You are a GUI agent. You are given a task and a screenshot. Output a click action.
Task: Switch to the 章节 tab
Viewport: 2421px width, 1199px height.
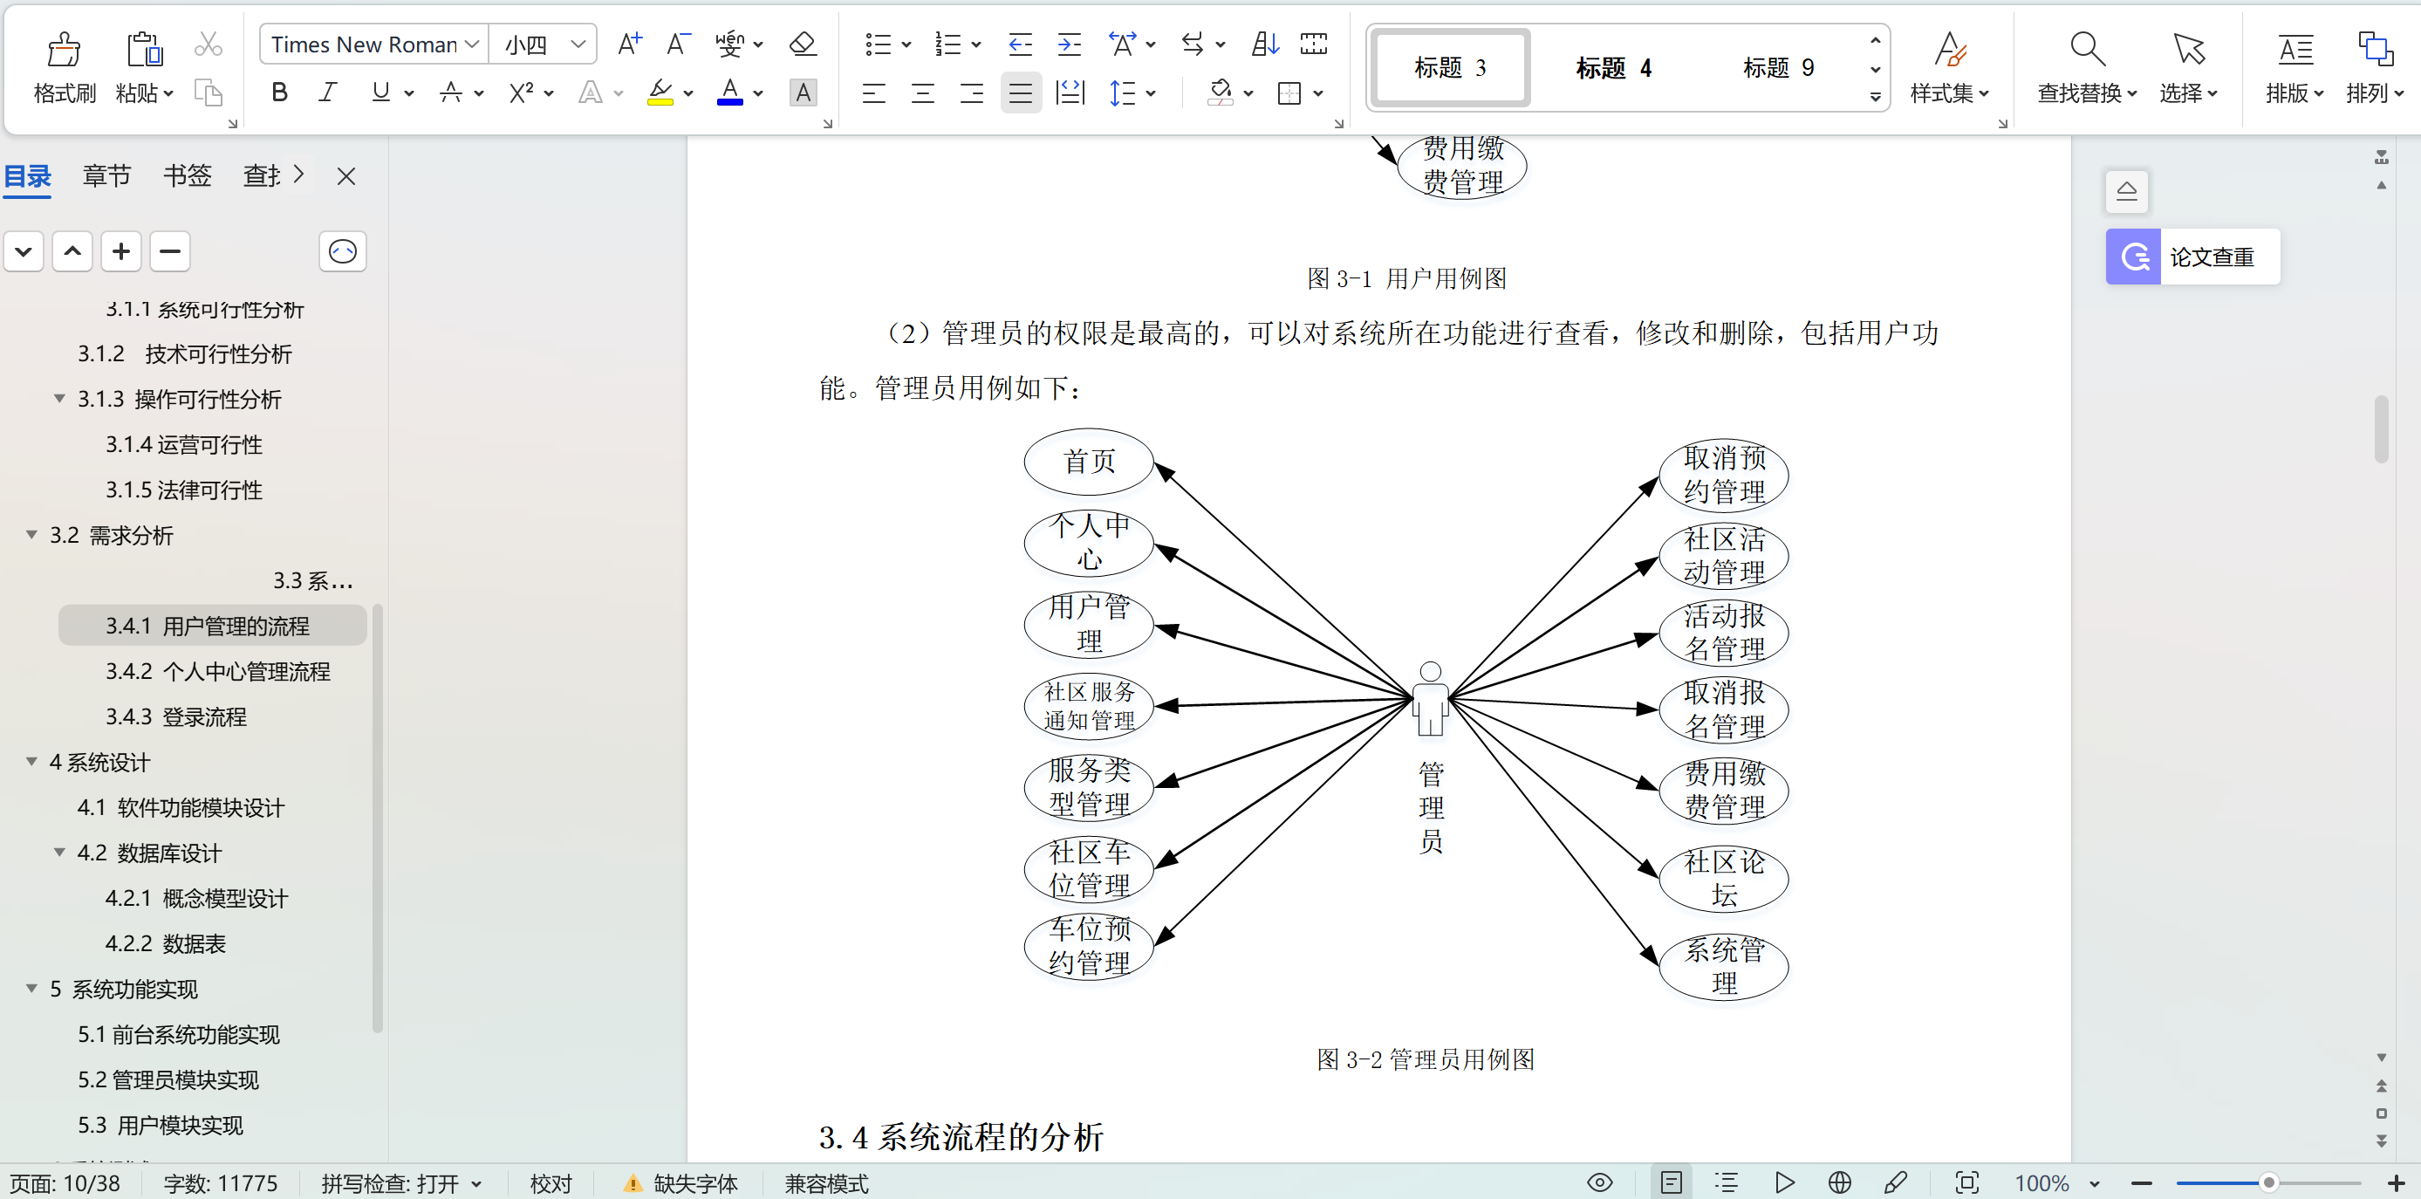coord(106,176)
